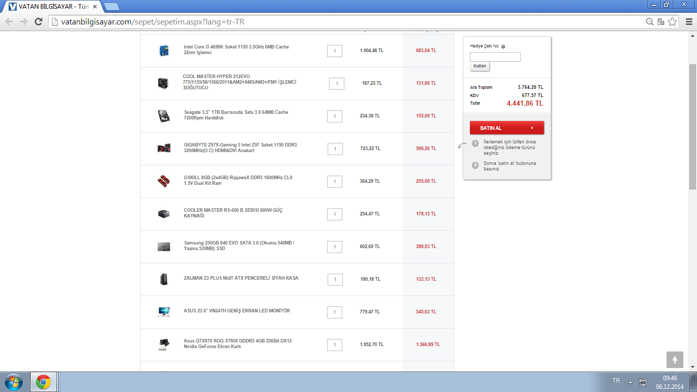Click quantity field for Cooler Master RS-600

tap(335, 214)
